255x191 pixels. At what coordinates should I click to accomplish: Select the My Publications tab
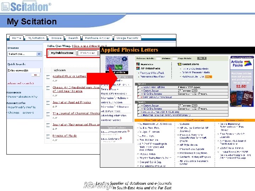tap(62, 53)
